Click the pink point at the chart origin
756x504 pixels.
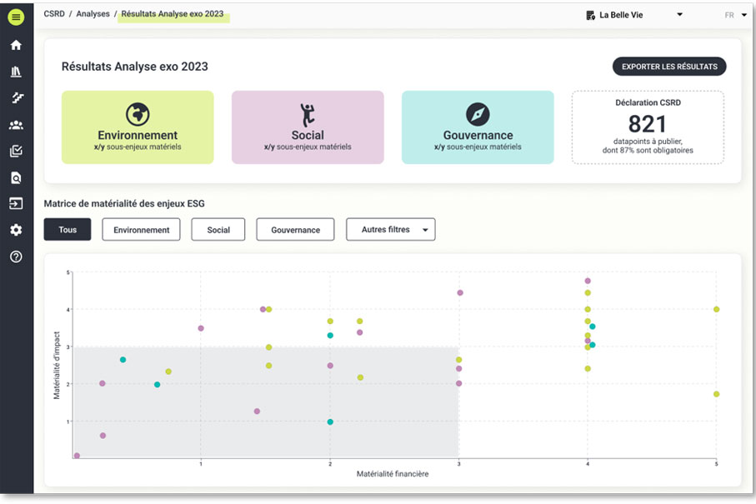pos(77,456)
